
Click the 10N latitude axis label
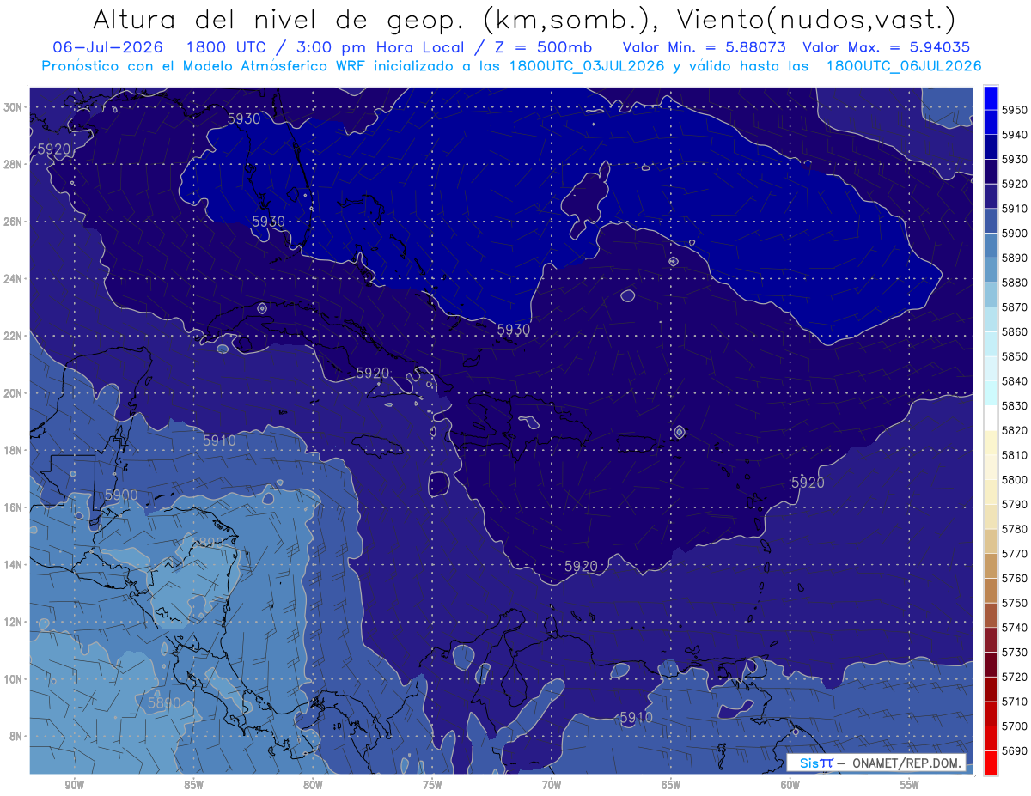[x=13, y=679]
